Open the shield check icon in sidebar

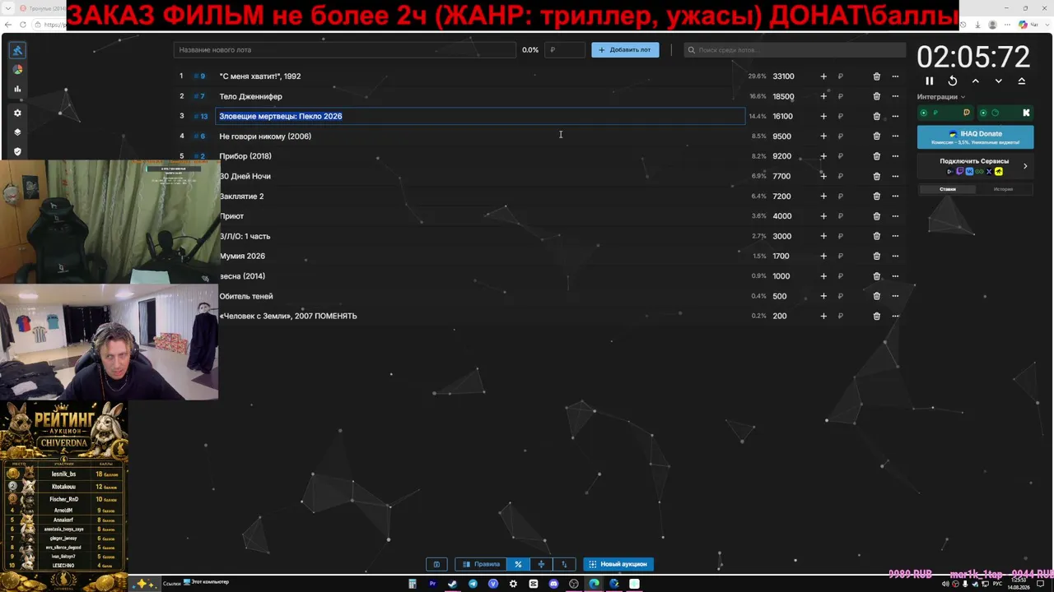(17, 151)
